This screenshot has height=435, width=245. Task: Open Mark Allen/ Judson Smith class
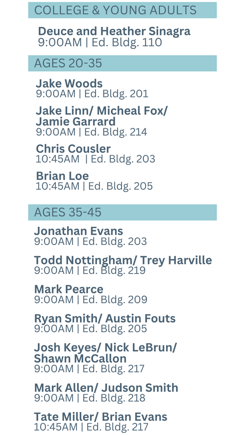point(106,388)
